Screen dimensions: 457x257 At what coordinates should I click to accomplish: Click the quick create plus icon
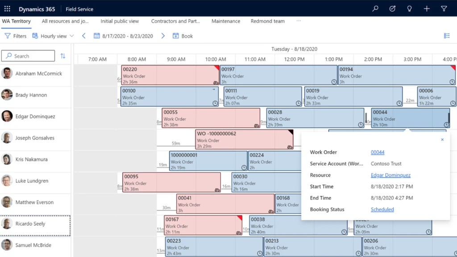pos(426,8)
